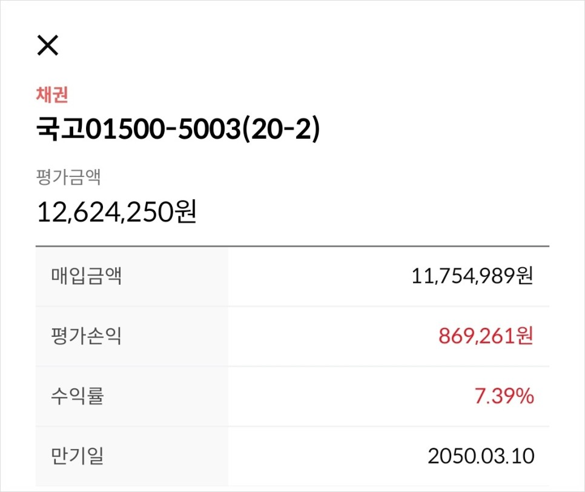Image resolution: width=585 pixels, height=492 pixels.
Task: Click the 만기일 row label
Action: 78,456
